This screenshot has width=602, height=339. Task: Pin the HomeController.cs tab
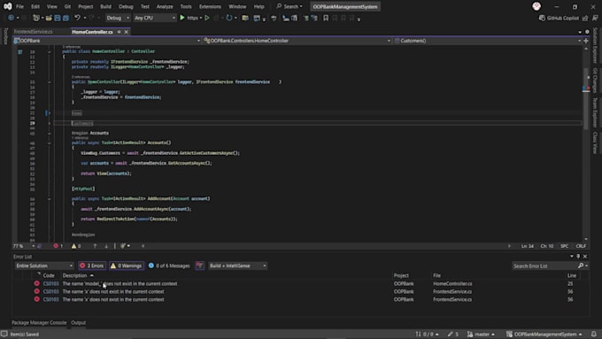click(119, 32)
